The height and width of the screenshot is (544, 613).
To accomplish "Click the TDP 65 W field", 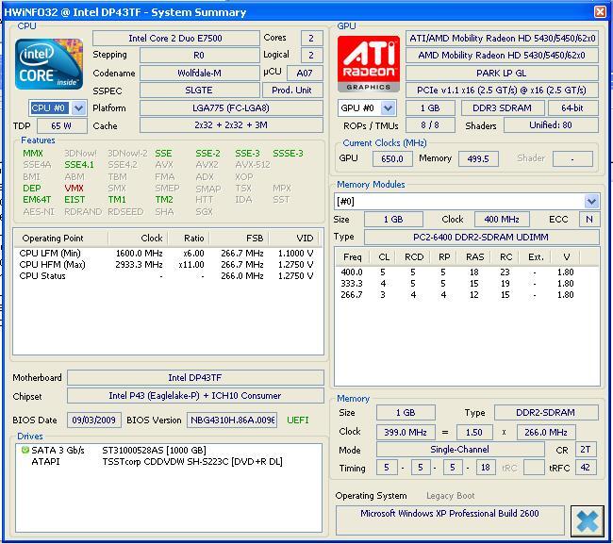I will coord(61,125).
